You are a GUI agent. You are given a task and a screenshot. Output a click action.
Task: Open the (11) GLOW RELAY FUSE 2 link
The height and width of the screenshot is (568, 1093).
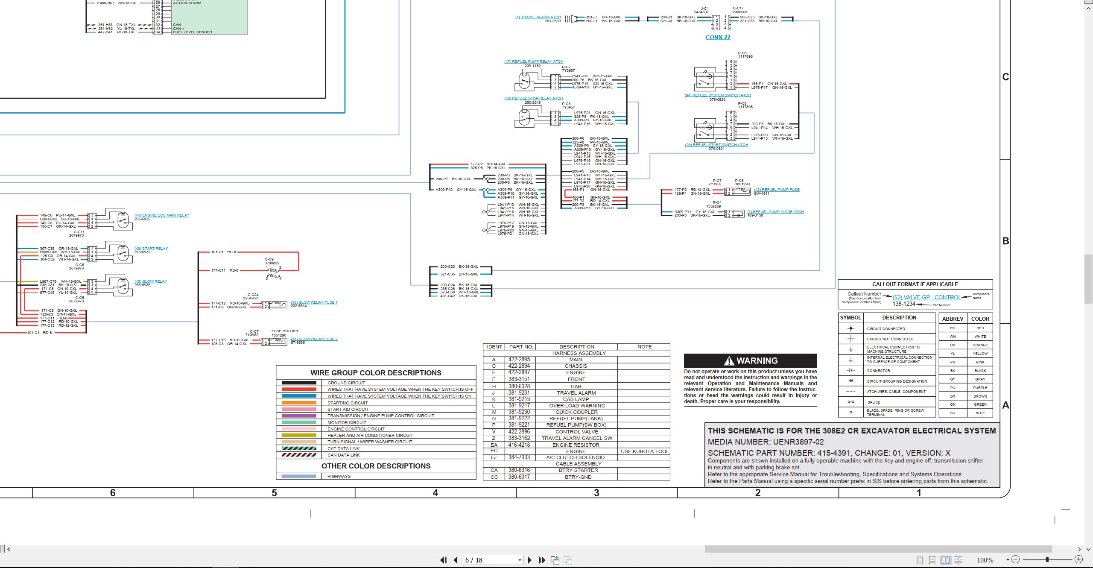[314, 339]
